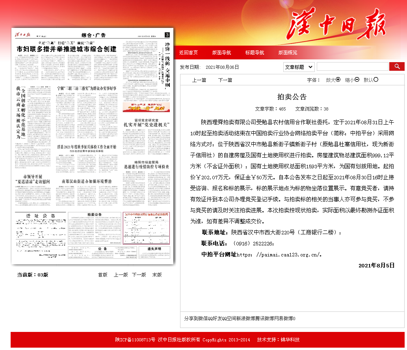Click the search text input field
Image resolution: width=407 pixels, height=350 pixels.
coord(353,67)
